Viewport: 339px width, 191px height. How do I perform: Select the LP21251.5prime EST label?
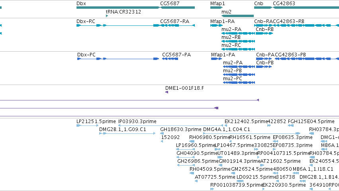point(96,122)
